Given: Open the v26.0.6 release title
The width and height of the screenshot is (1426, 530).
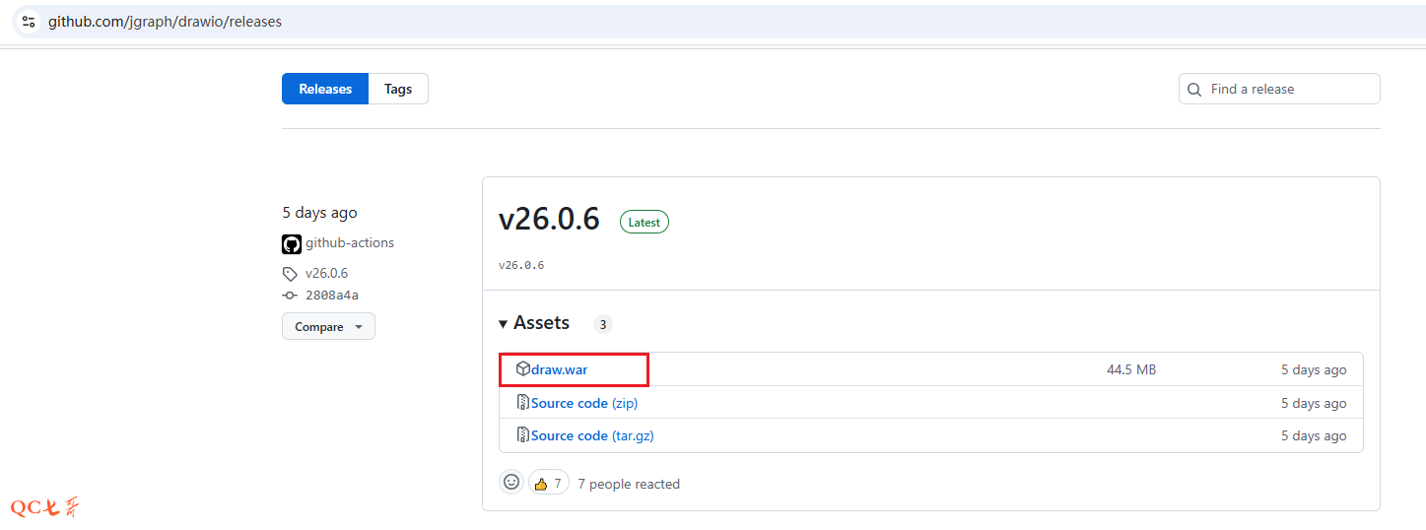Looking at the screenshot, I should click(549, 219).
